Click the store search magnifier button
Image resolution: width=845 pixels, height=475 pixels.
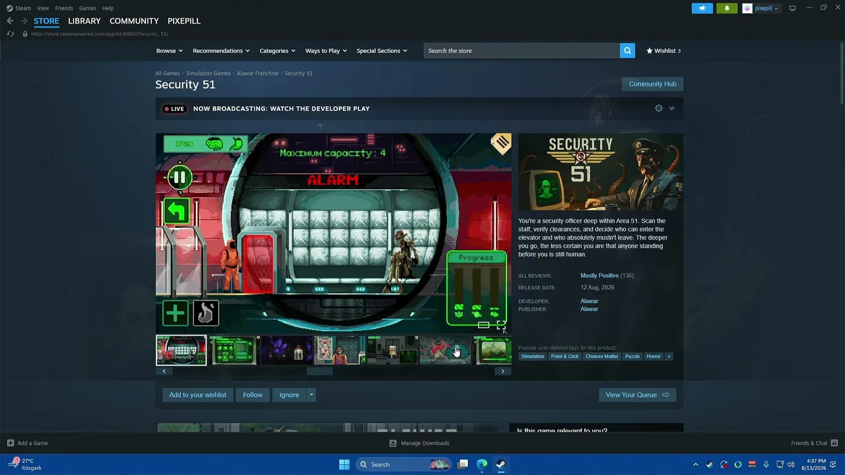[x=627, y=51]
